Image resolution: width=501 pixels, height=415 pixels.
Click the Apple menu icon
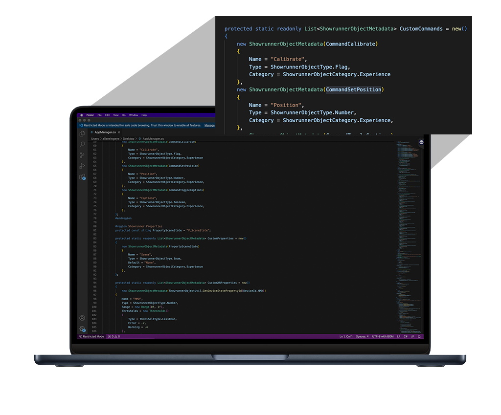(81, 115)
